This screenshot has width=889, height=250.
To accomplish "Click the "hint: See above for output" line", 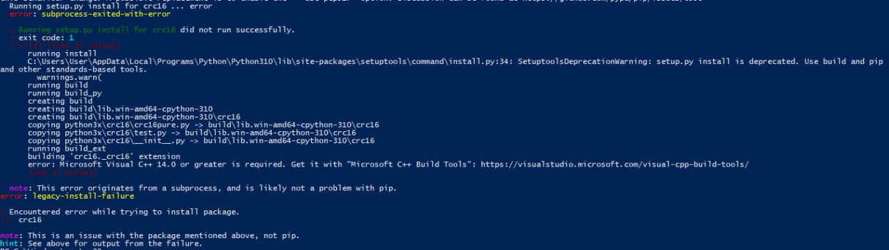I will coord(101,244).
